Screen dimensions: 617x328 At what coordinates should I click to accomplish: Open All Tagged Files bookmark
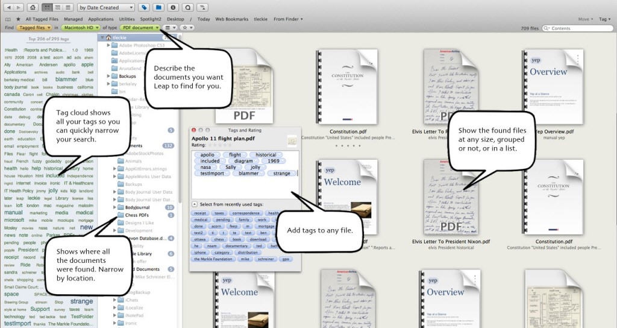(42, 19)
